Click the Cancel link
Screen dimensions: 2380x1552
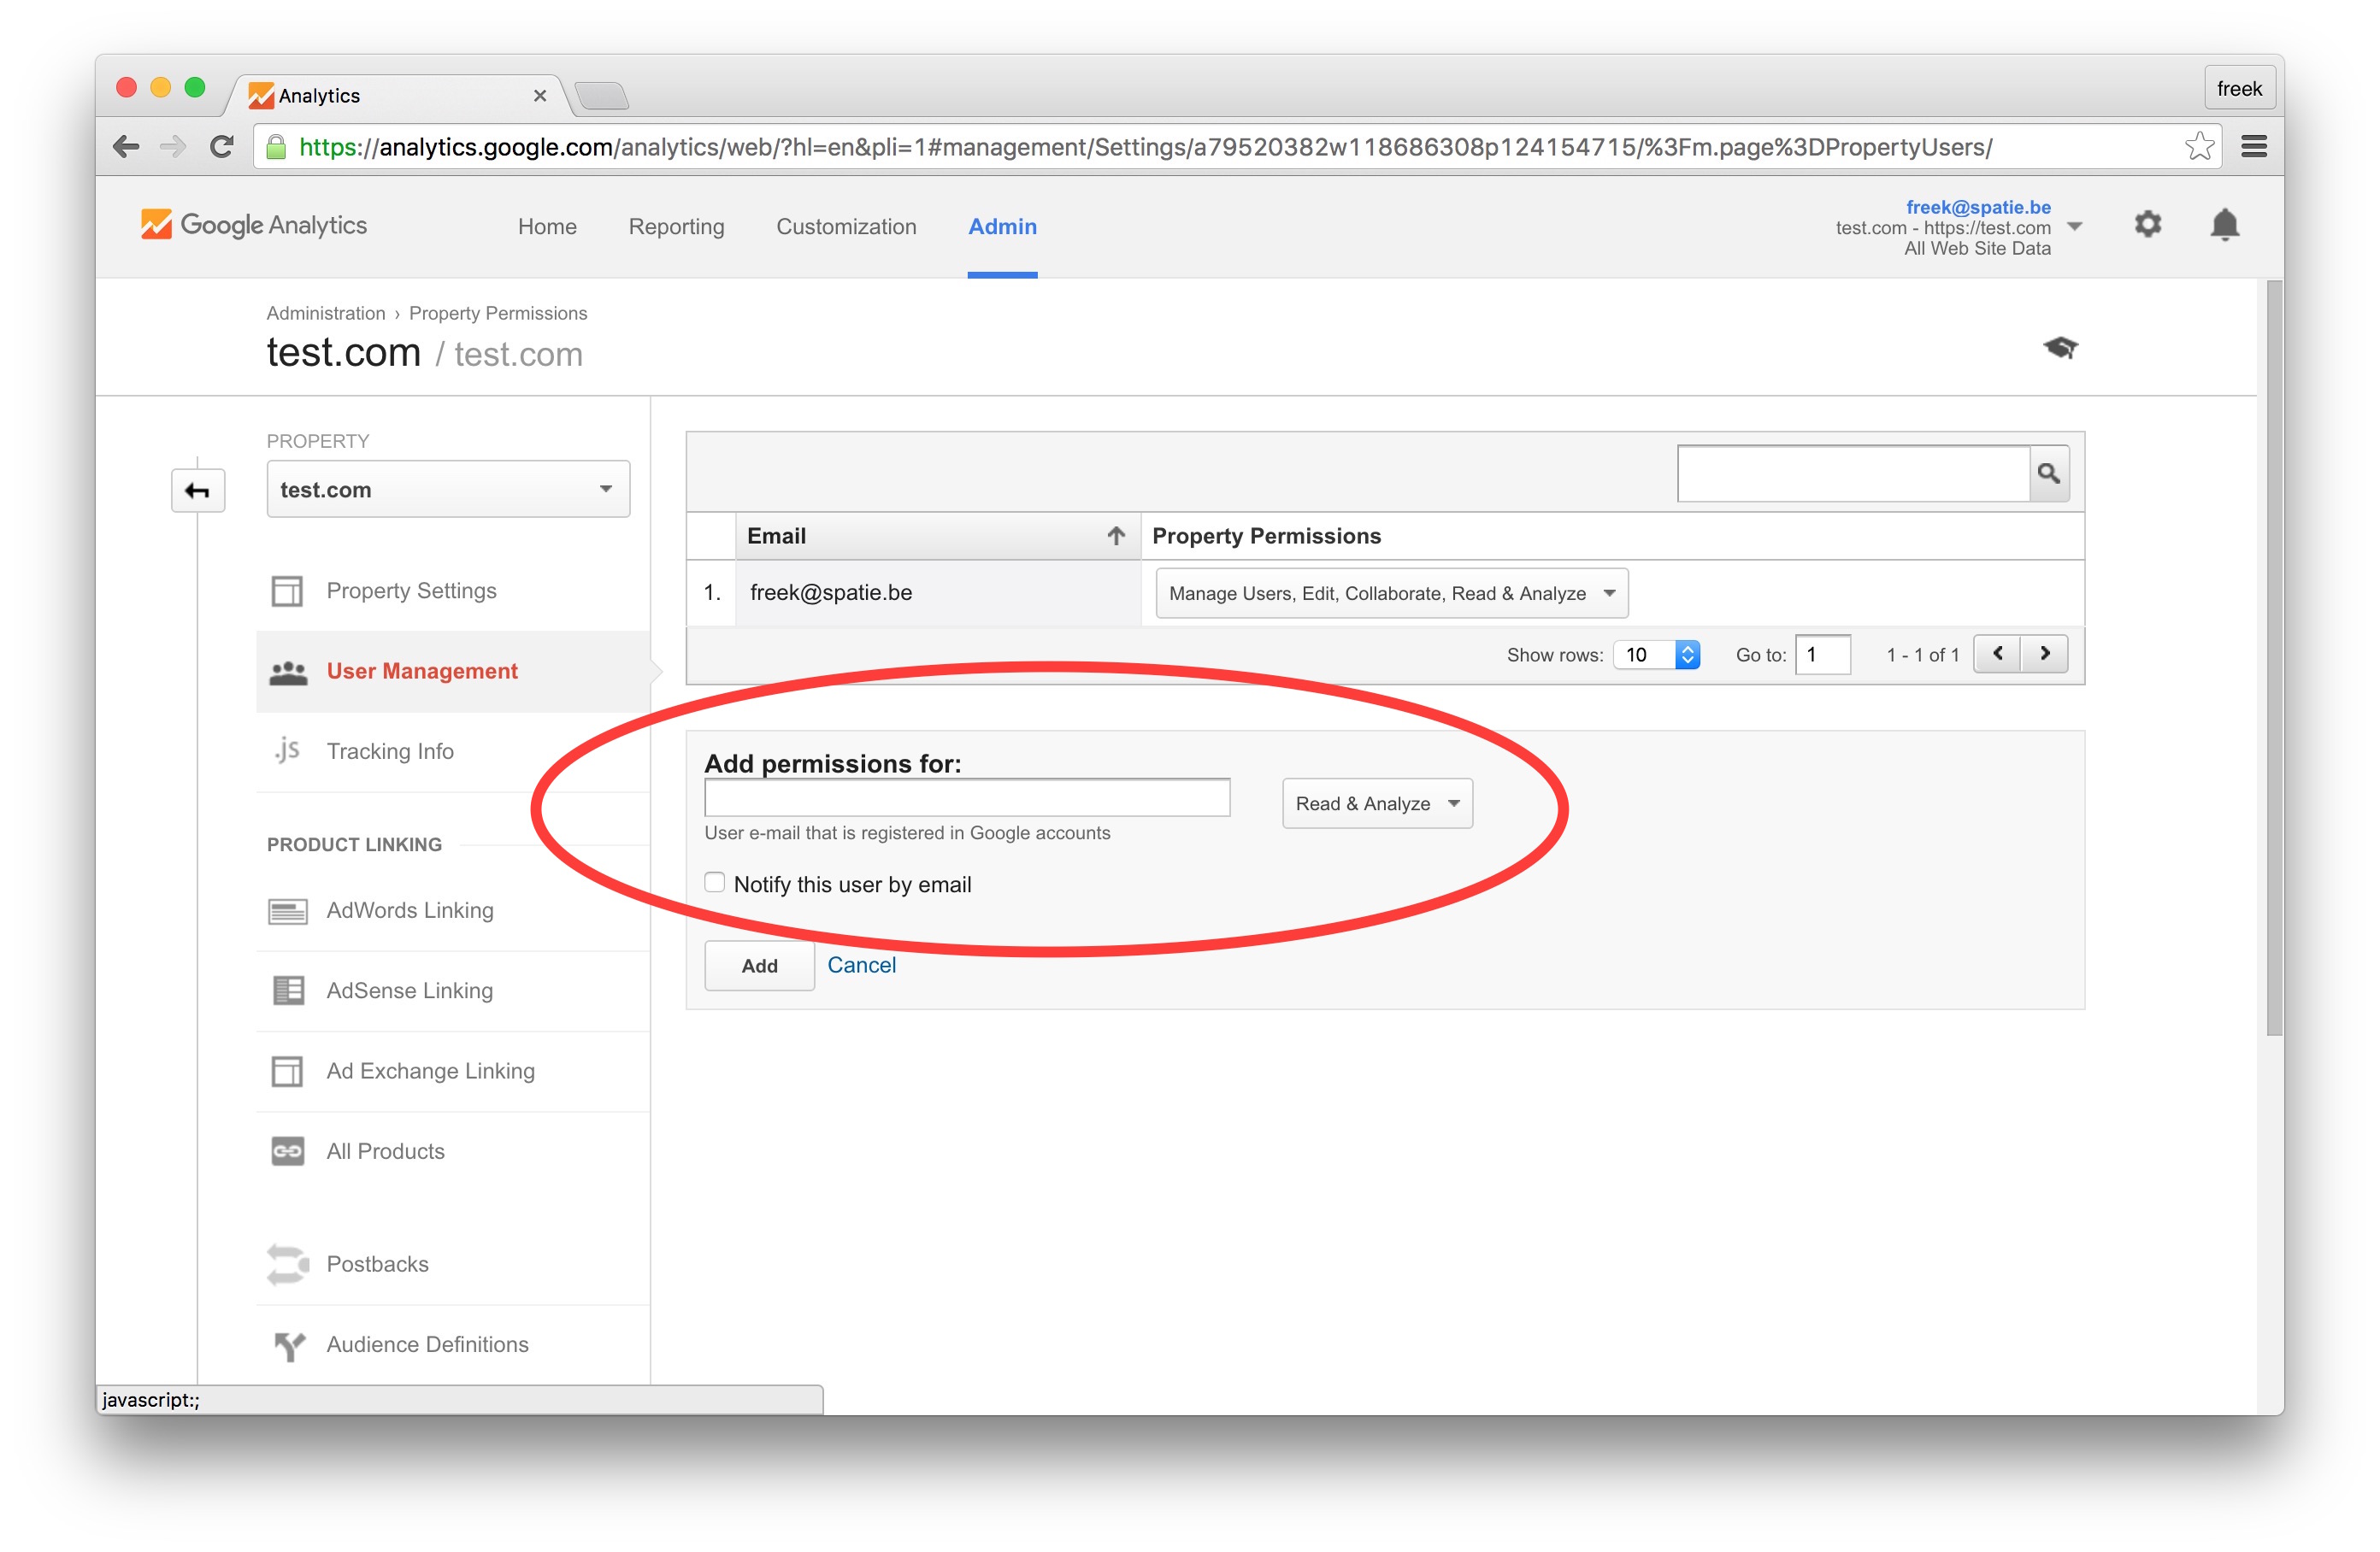861,965
